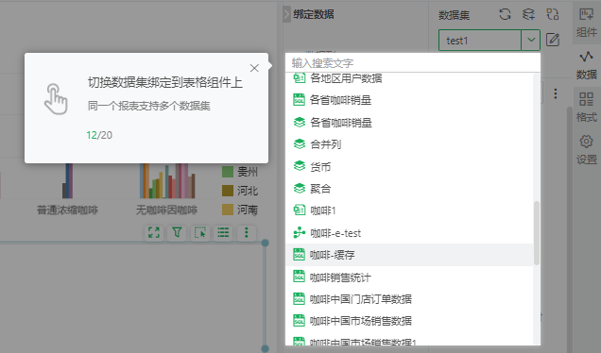Viewport: 601px width, 353px height.
Task: Open the 设置 settings panel
Action: click(587, 149)
